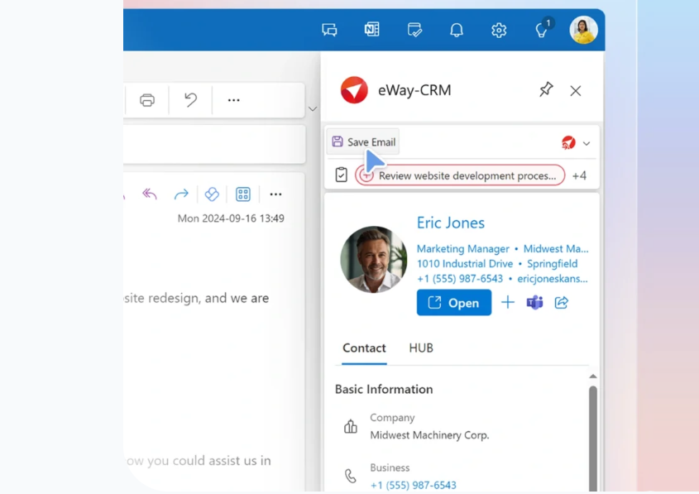This screenshot has width=699, height=494.
Task: Click the contact pane vertical scrollbar
Action: 593,439
